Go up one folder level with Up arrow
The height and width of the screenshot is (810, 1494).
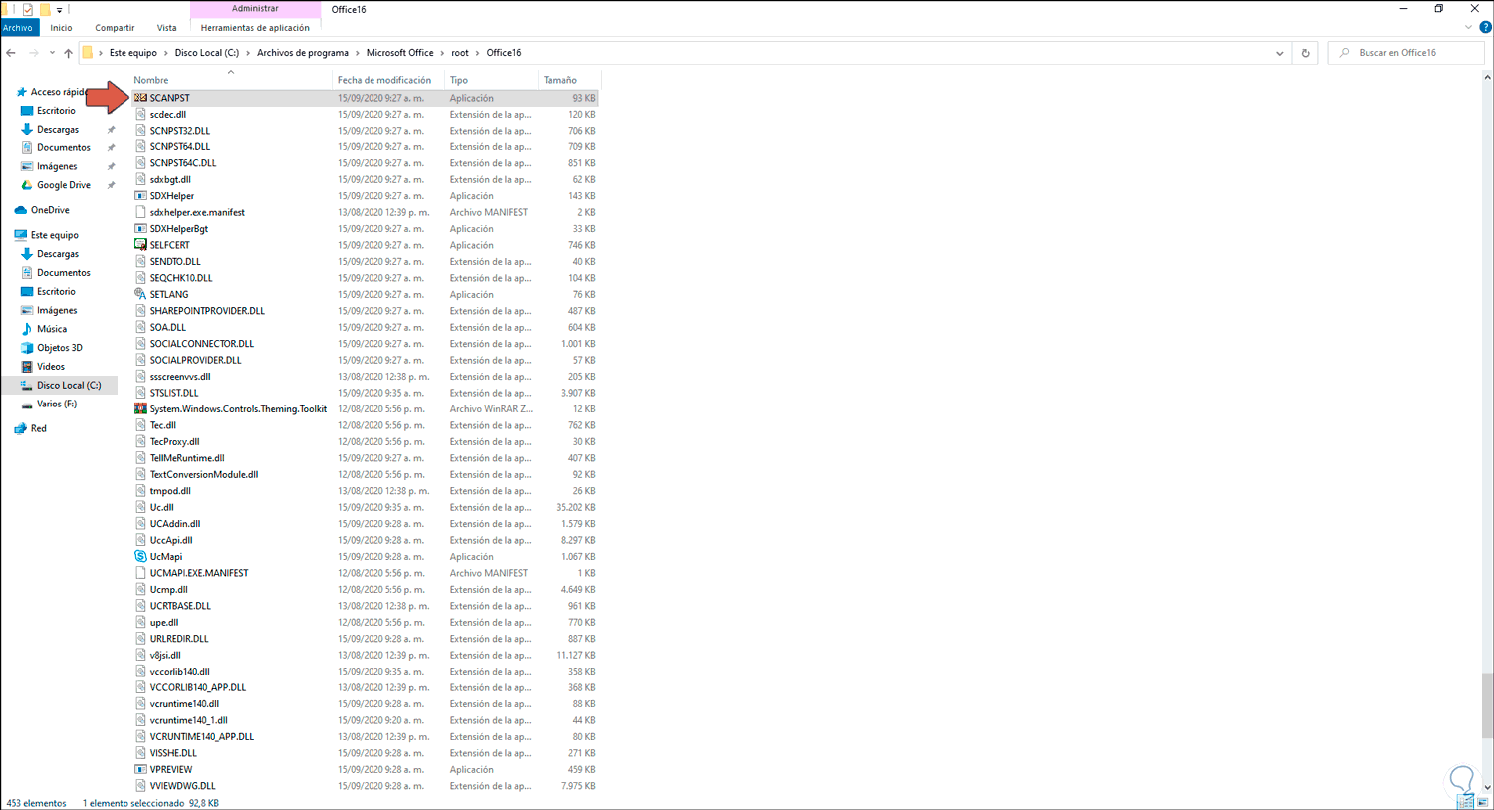(x=68, y=53)
